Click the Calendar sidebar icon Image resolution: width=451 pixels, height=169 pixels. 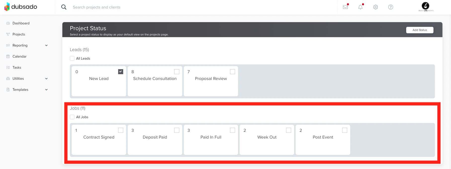8,56
